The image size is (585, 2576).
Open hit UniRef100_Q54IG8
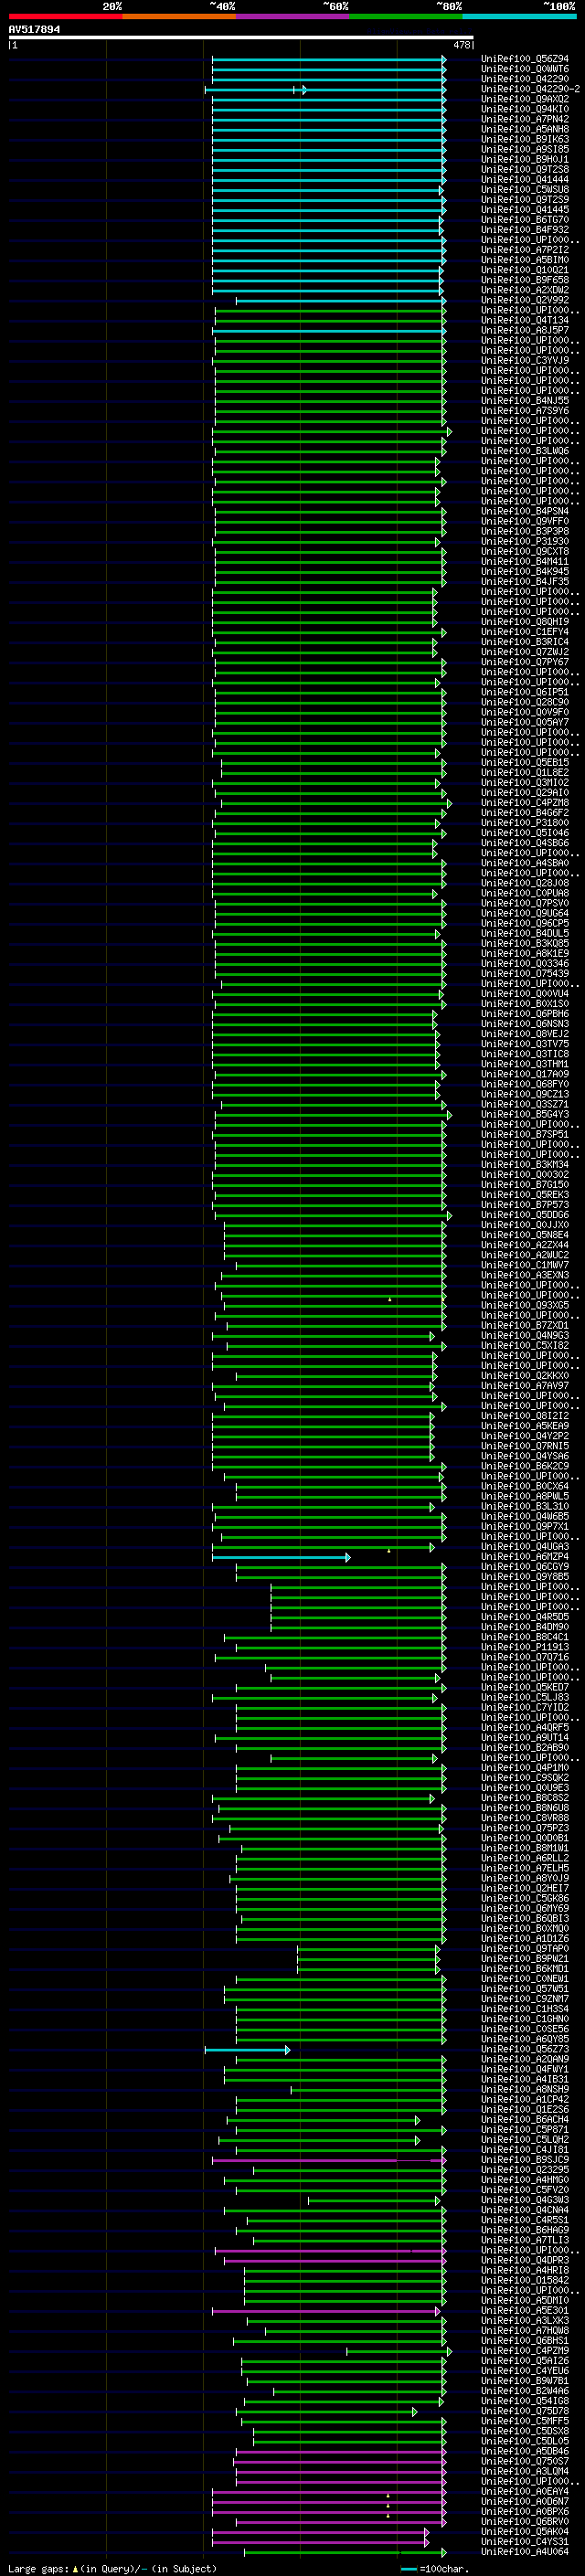coord(525,2400)
